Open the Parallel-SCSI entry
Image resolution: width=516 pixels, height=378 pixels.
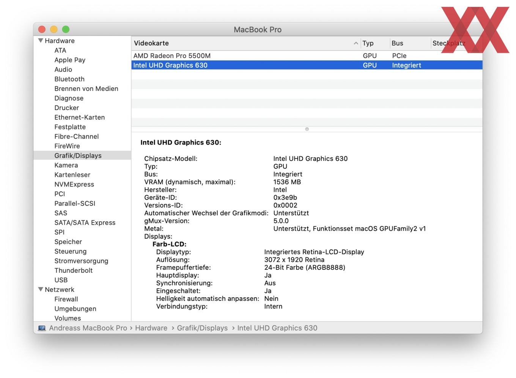click(x=75, y=203)
